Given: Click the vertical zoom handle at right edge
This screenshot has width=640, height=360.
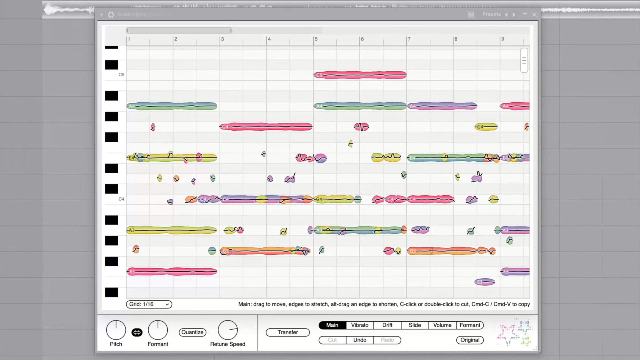Looking at the screenshot, I should click(x=524, y=60).
